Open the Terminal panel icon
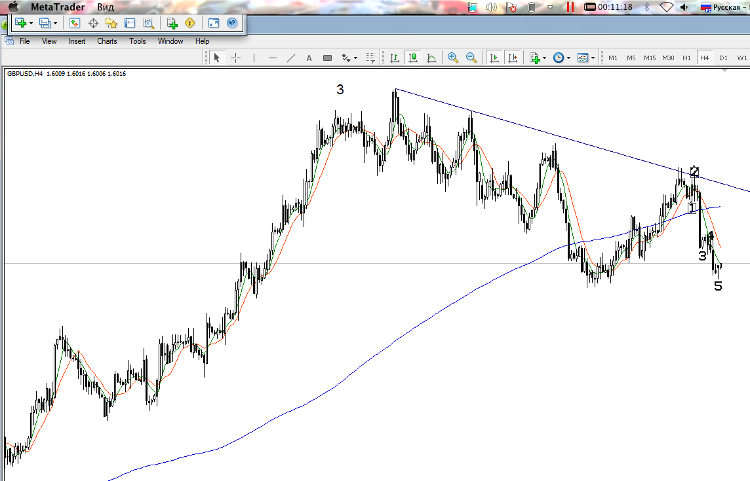 130,23
